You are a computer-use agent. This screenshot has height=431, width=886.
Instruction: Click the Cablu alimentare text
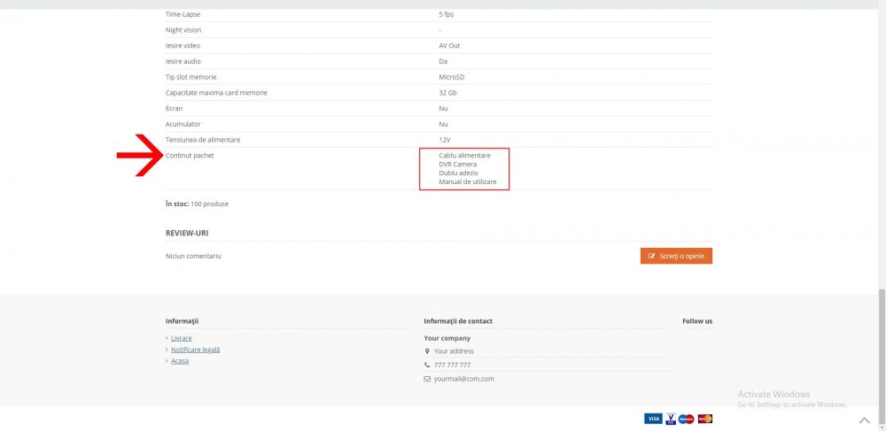(x=464, y=155)
